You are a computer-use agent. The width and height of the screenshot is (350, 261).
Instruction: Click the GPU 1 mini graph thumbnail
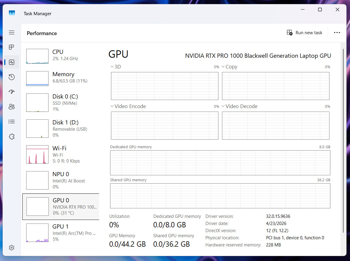(37, 233)
